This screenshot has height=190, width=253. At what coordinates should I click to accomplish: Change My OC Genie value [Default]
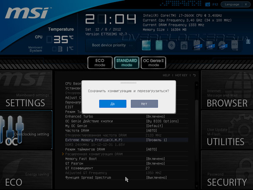[155, 126]
